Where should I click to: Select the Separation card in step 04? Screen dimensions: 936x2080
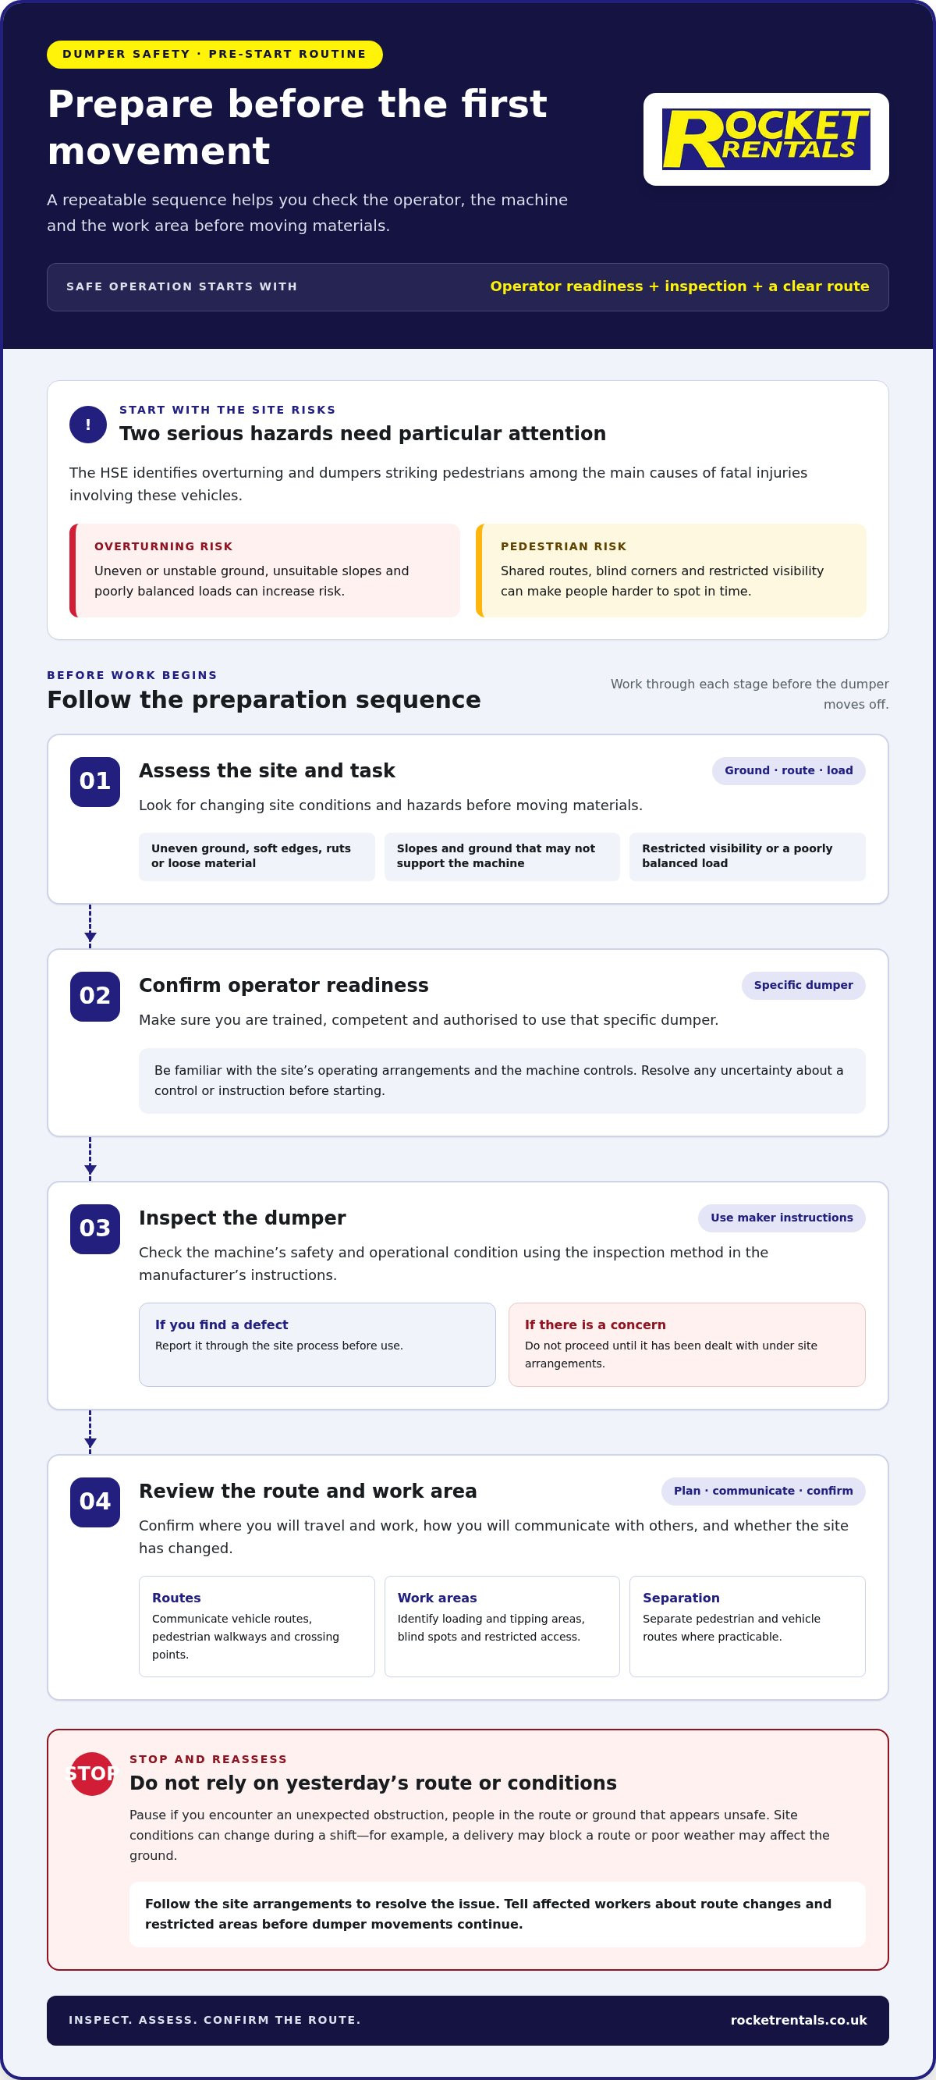(x=747, y=1627)
